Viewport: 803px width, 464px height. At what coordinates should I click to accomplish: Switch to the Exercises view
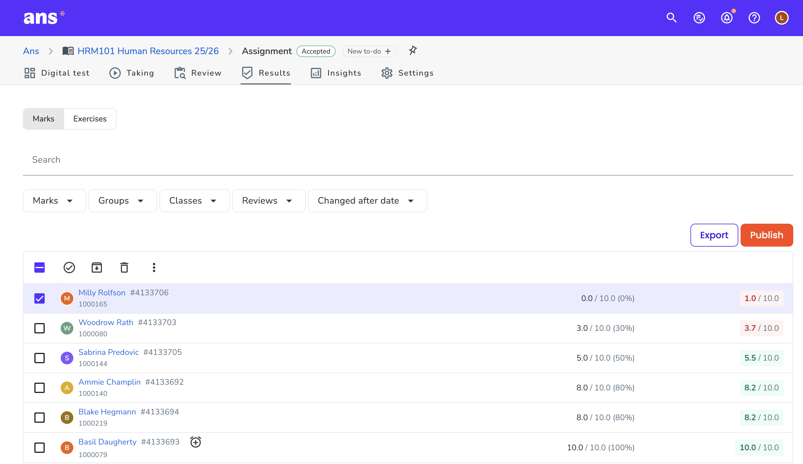(90, 119)
